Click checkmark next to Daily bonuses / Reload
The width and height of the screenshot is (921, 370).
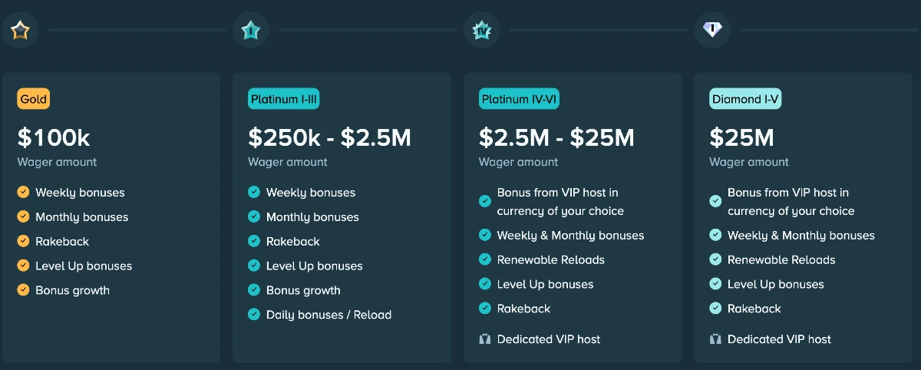point(254,315)
